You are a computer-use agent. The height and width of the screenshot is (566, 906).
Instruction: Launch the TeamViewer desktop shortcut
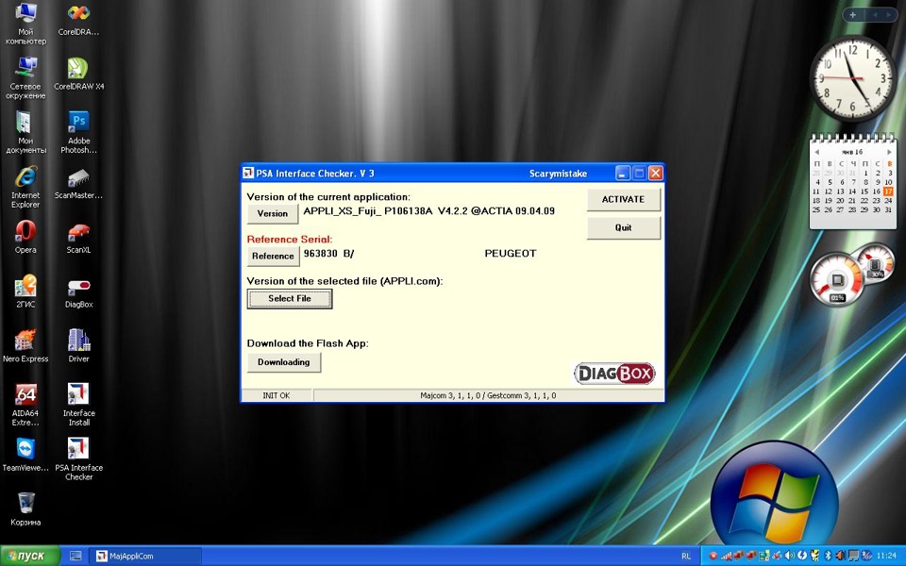point(25,455)
